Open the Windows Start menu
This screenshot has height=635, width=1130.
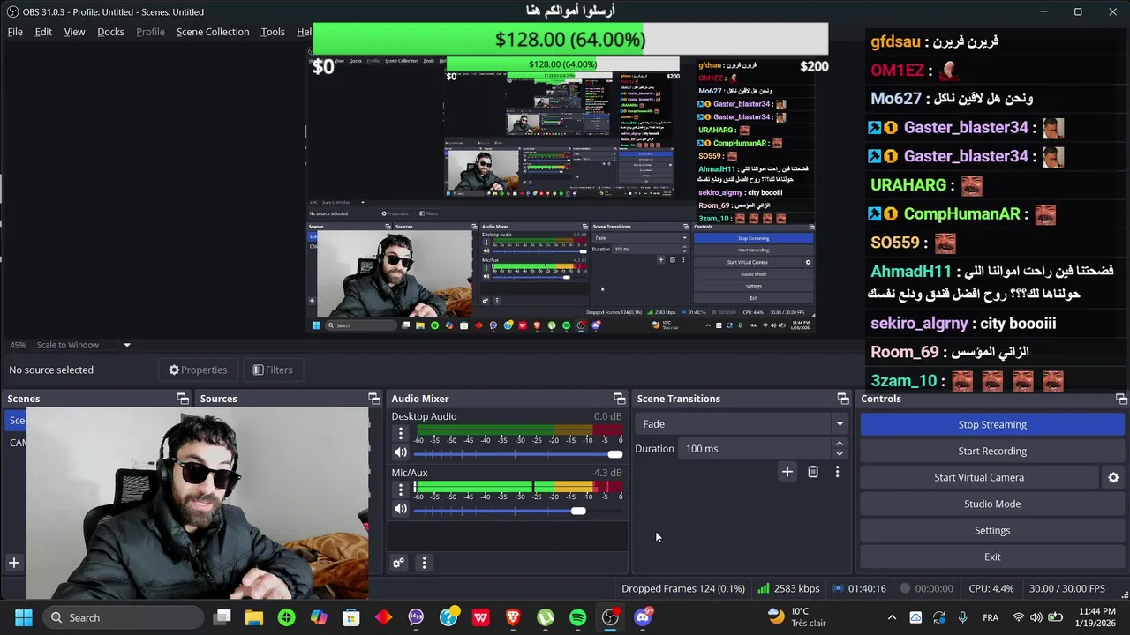pyautogui.click(x=24, y=617)
